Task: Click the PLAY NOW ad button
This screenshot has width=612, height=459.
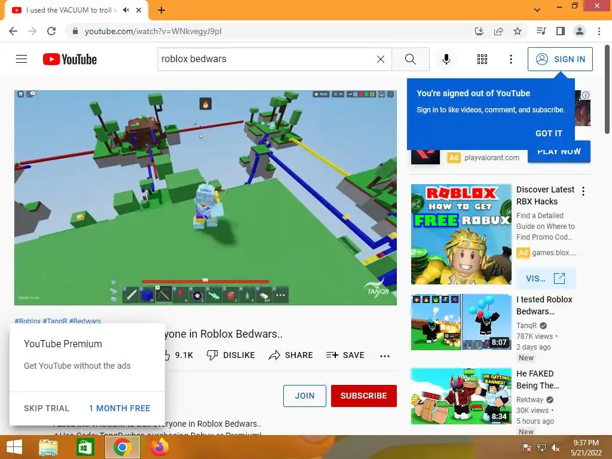Action: 559,154
